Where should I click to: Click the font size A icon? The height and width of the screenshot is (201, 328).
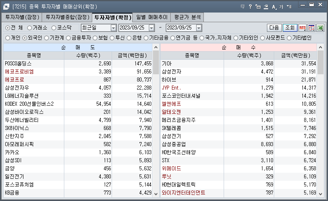pos(274,7)
